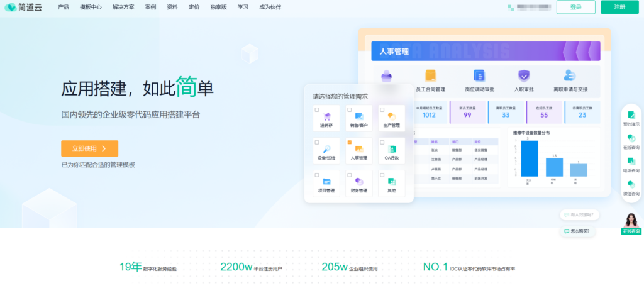Click the green 注册 button
This screenshot has width=644, height=293.
pyautogui.click(x=619, y=7)
